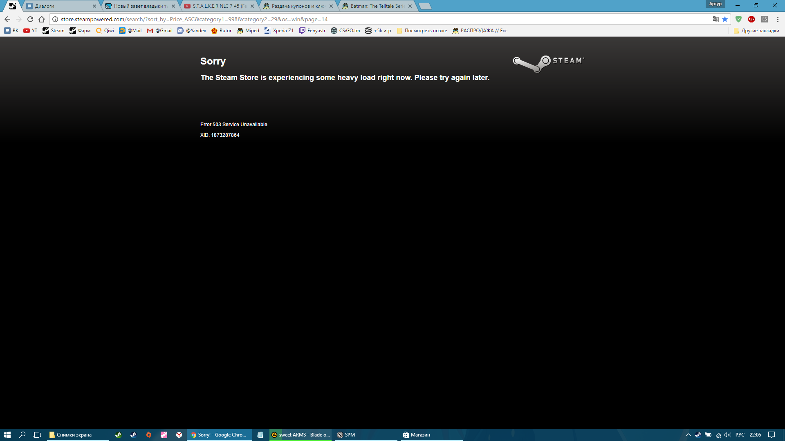Expand the Посмотреть позже bookmark folder
This screenshot has height=441, width=785.
pos(422,31)
